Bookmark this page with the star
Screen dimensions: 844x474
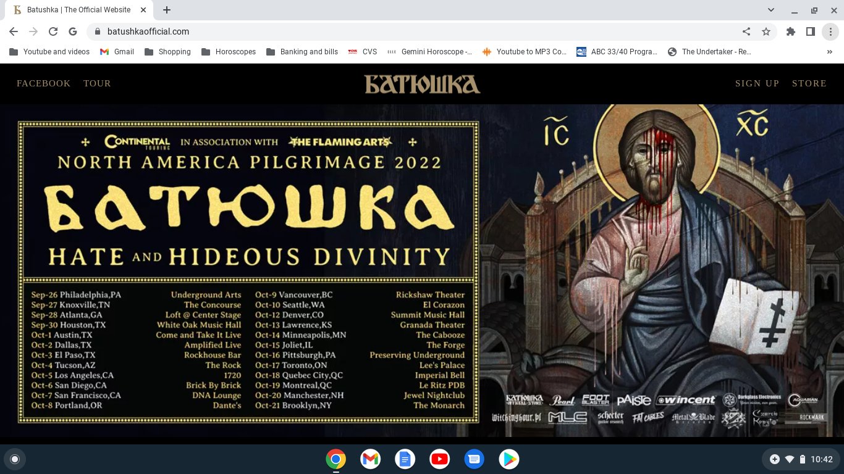point(766,31)
